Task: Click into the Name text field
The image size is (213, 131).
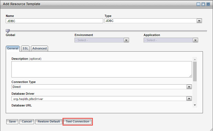Action: coord(54,21)
